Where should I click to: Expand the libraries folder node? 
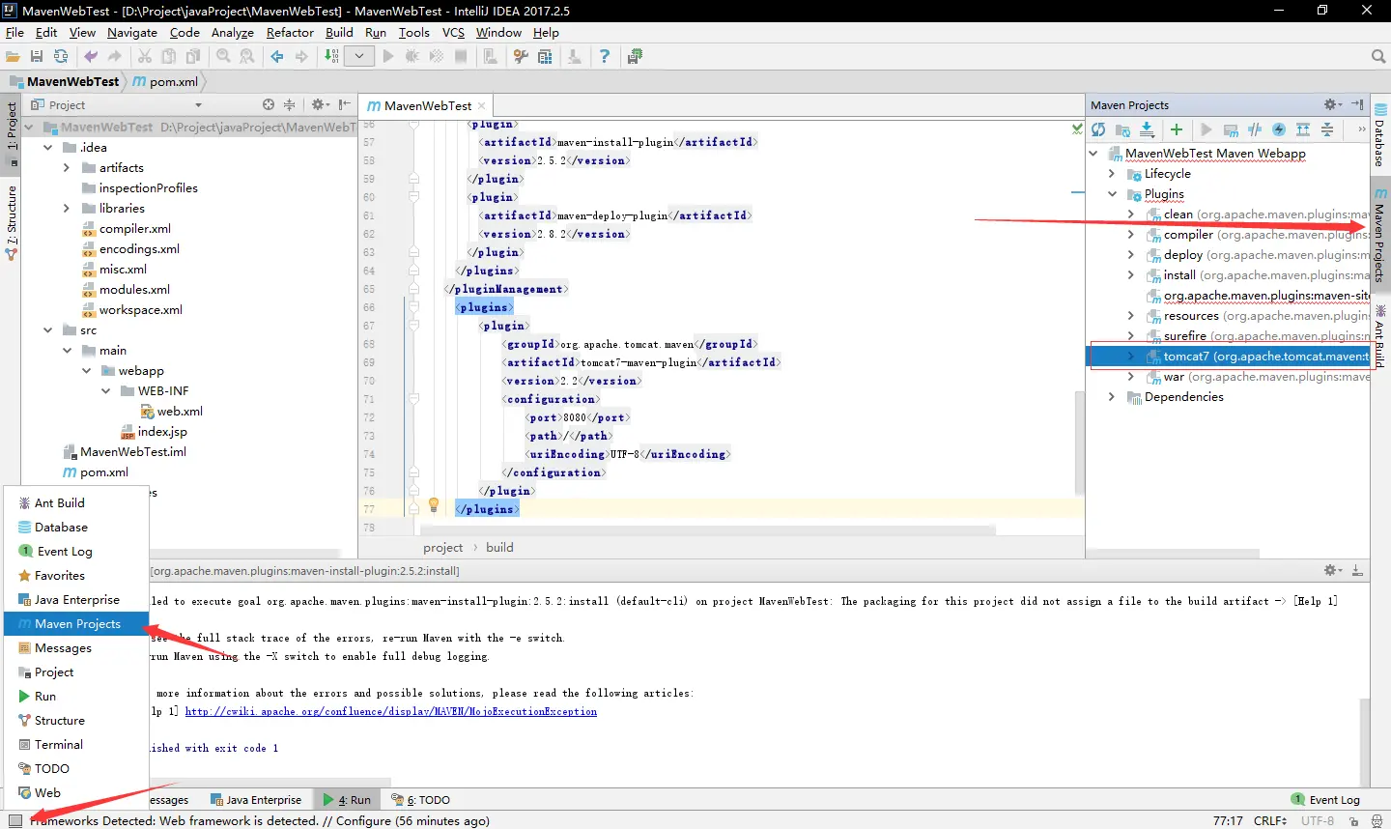tap(67, 209)
